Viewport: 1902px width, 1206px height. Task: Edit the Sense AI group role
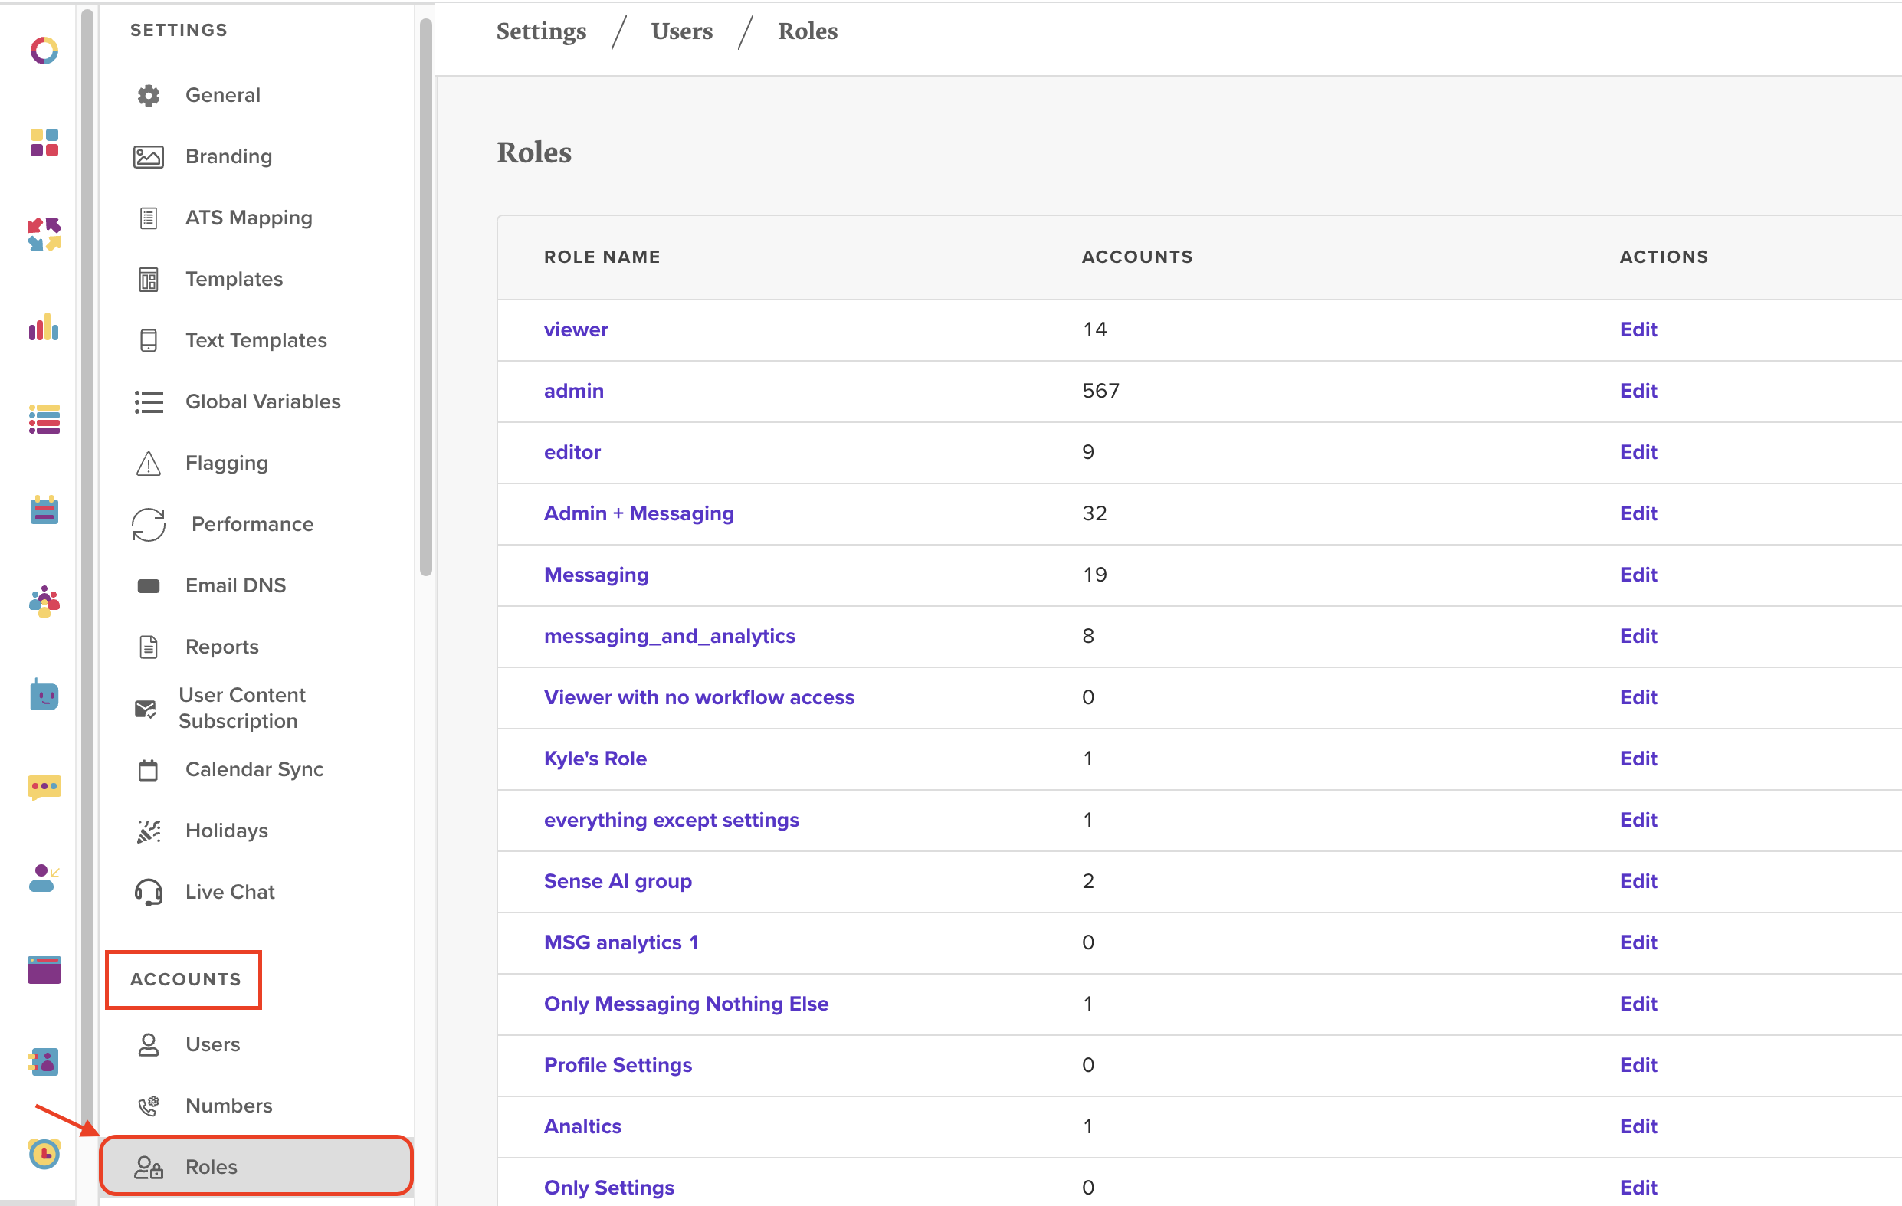point(1638,880)
